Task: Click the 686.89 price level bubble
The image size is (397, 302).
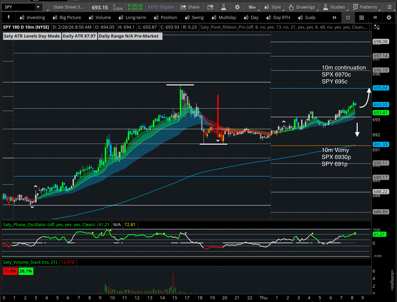Action: tap(380, 212)
